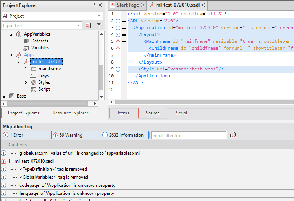The height and width of the screenshot is (201, 294).
Task: Pin the Project Explorer panel
Action: [94, 5]
